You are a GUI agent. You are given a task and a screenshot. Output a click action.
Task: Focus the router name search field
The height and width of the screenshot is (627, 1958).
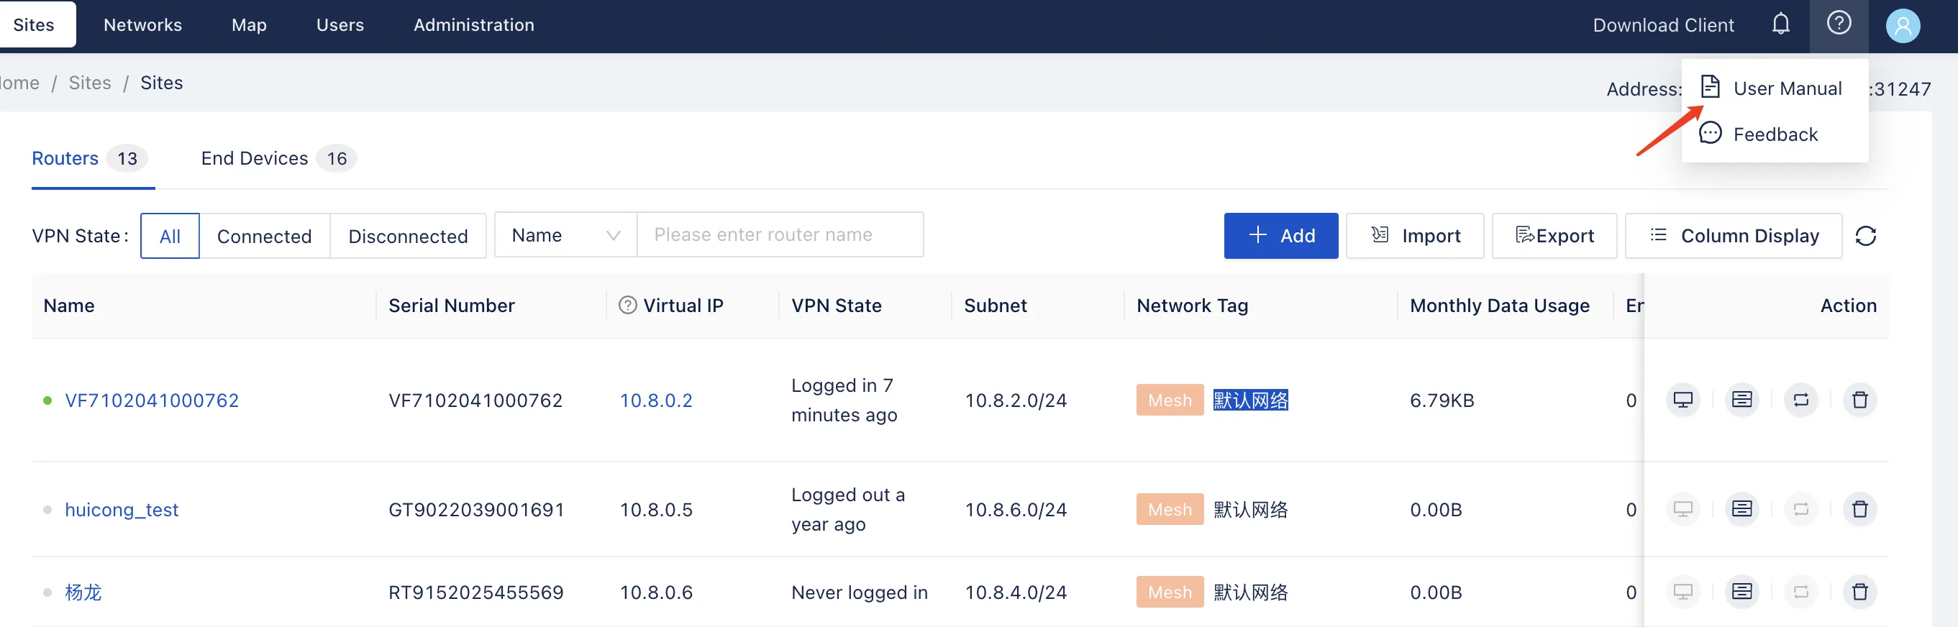(x=780, y=235)
